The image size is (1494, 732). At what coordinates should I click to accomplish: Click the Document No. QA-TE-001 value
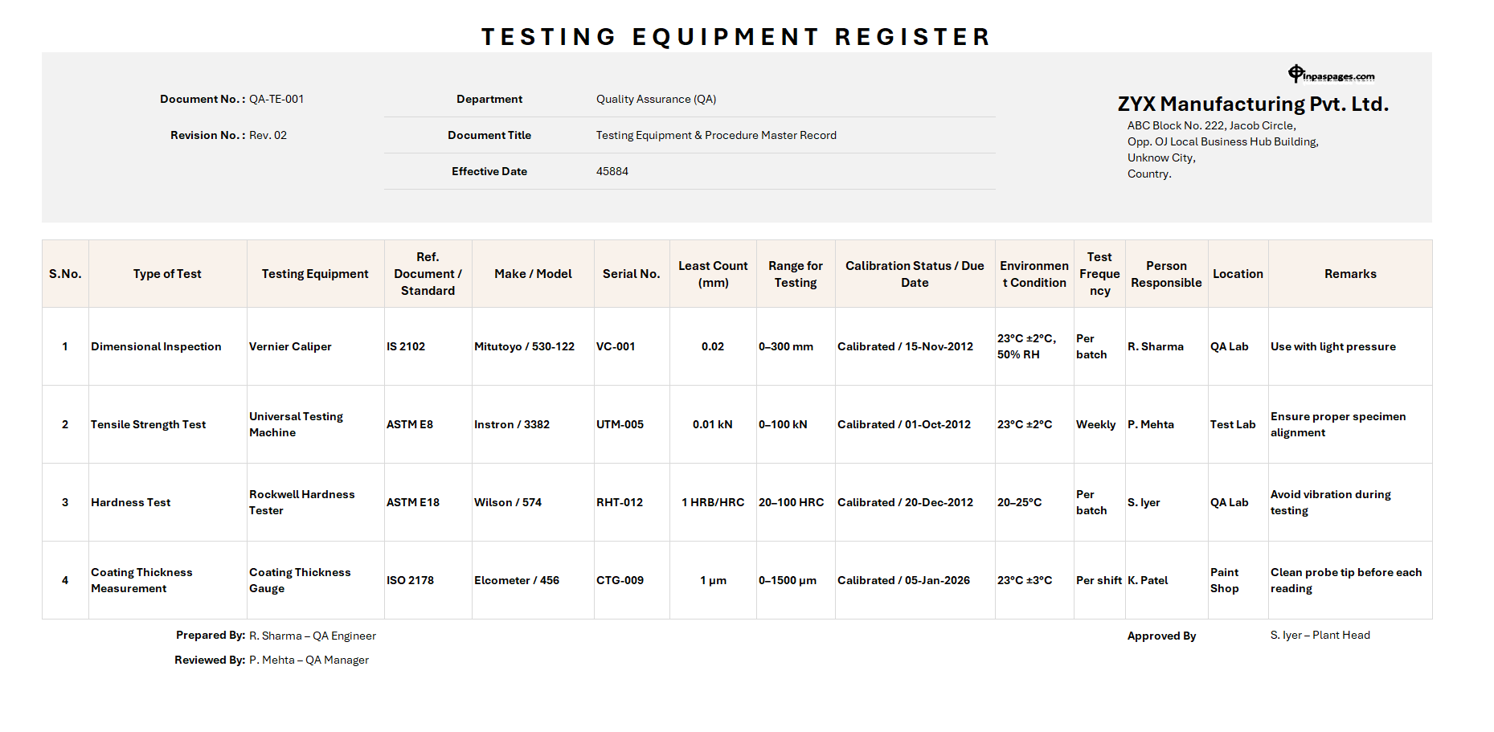pos(277,99)
